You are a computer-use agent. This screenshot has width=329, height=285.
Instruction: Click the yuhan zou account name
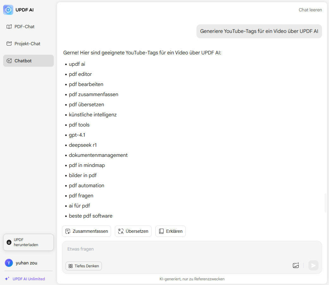(x=27, y=263)
